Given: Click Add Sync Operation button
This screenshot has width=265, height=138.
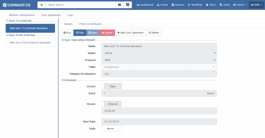Looking at the screenshot, I should click(130, 33).
